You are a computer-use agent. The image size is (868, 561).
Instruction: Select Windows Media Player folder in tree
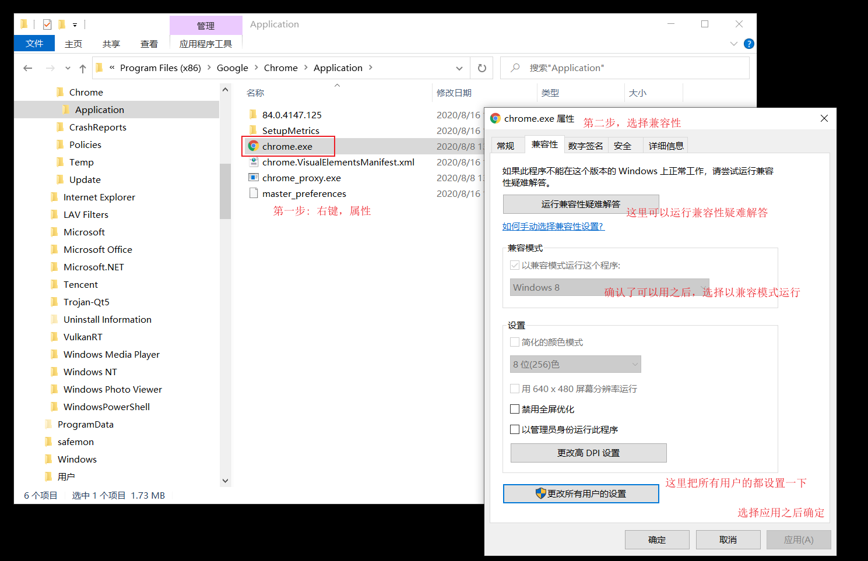pos(111,354)
